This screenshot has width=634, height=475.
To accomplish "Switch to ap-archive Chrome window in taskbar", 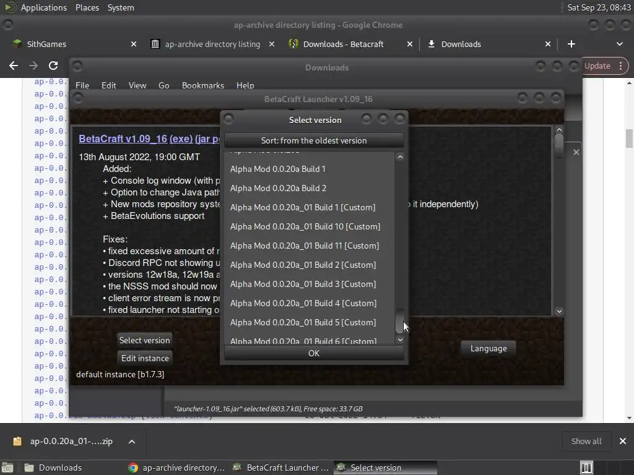I will pyautogui.click(x=176, y=468).
